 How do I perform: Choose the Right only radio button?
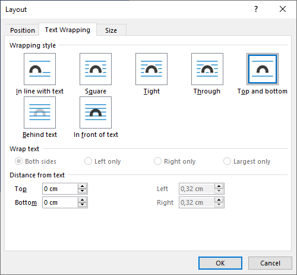[175, 161]
